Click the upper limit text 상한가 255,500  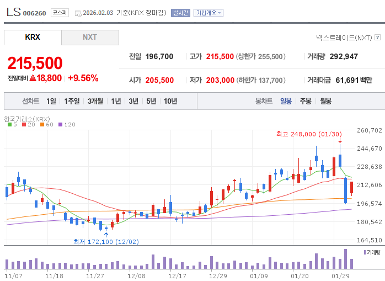coord(260,56)
